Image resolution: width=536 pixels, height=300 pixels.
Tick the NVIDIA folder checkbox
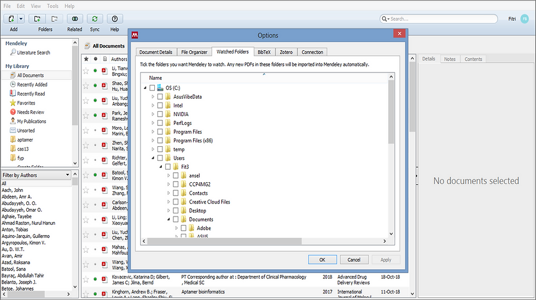(160, 114)
